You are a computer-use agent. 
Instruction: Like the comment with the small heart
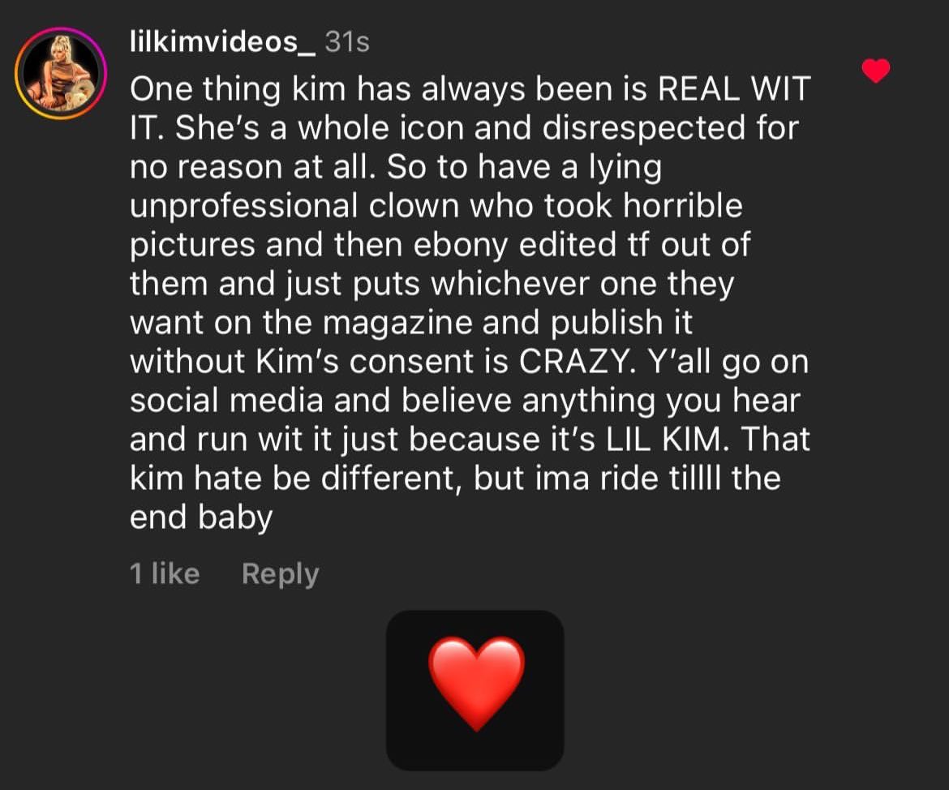click(x=876, y=71)
